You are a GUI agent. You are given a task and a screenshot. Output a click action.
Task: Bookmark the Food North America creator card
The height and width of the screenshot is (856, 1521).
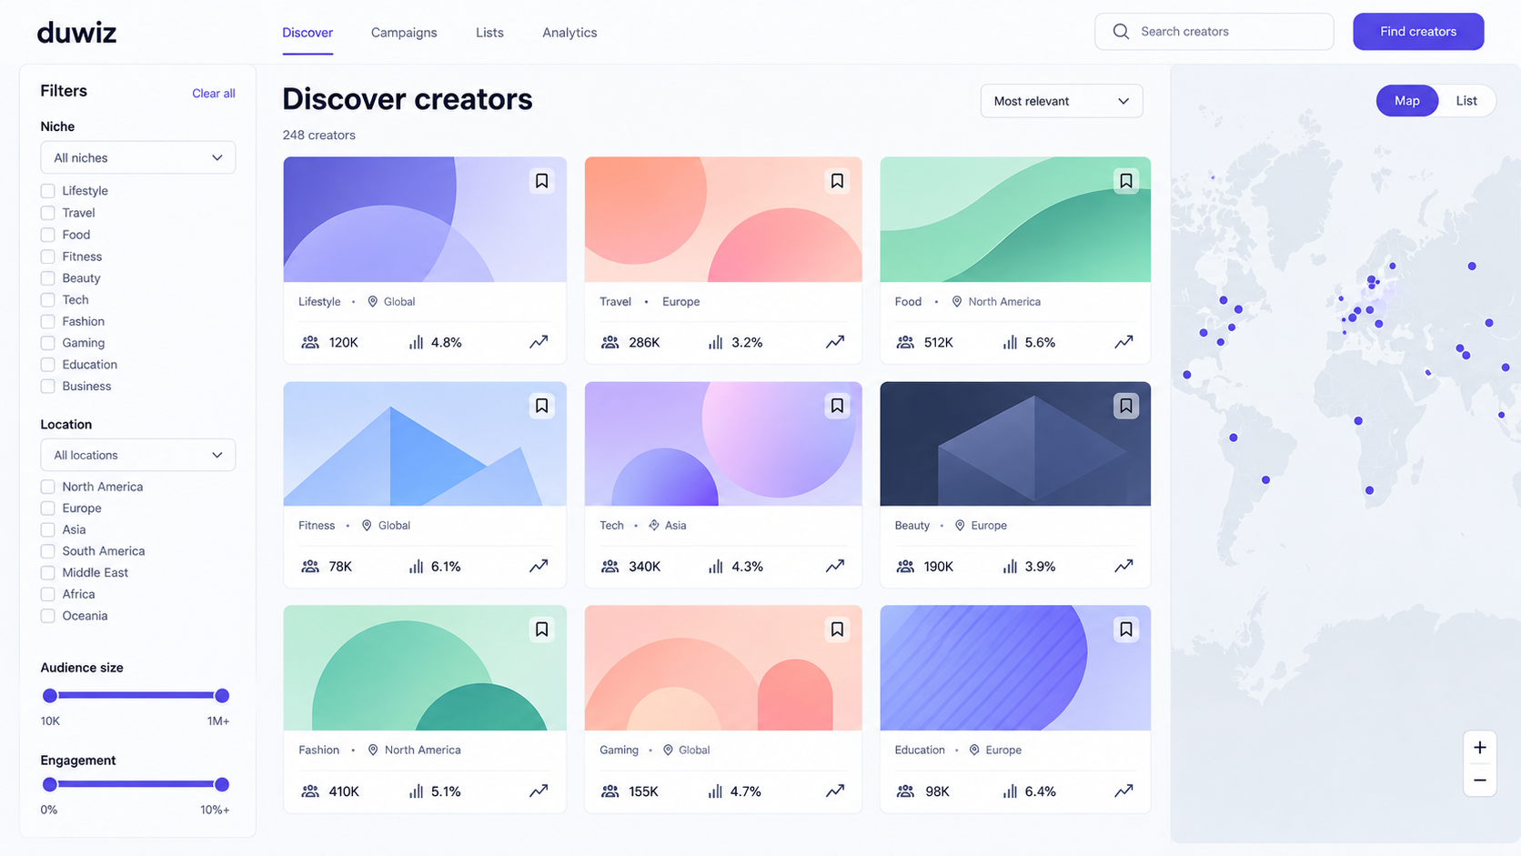coord(1126,181)
